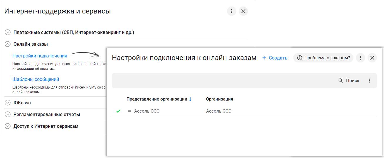Image resolution: width=384 pixels, height=158 pixels.
Task: Close the Интернет-поддержка и сервисы window
Action: pyautogui.click(x=243, y=11)
